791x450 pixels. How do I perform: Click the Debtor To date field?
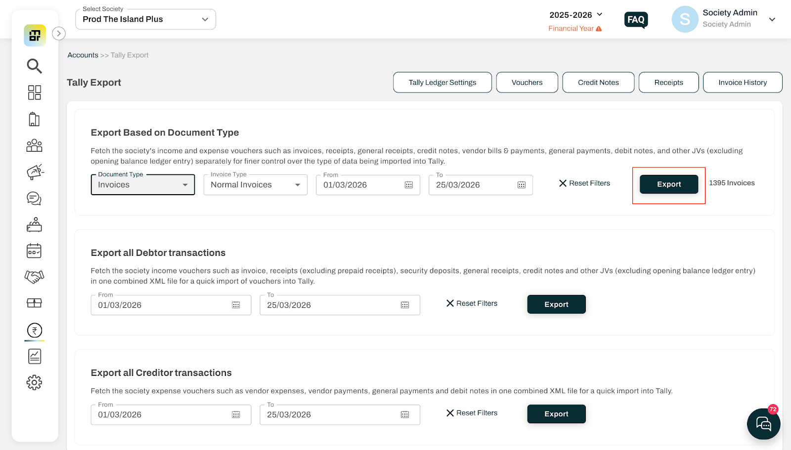[340, 305]
